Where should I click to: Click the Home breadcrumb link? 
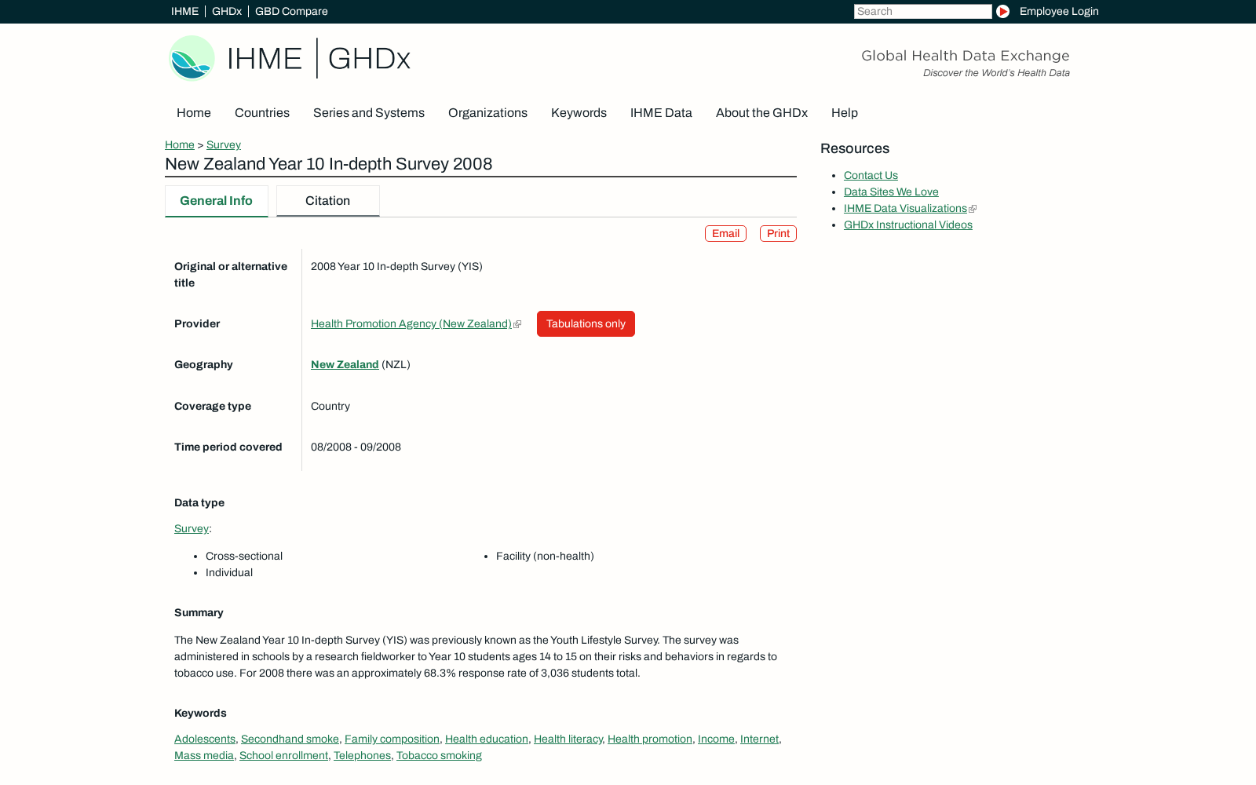(x=180, y=144)
